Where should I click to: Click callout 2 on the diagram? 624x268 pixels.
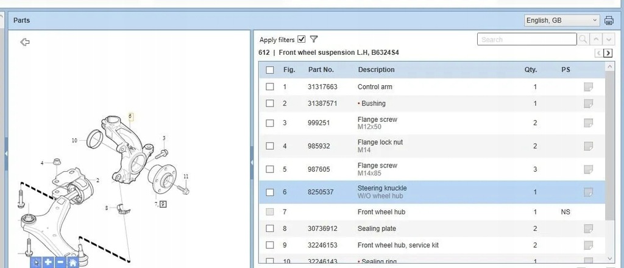(97, 180)
